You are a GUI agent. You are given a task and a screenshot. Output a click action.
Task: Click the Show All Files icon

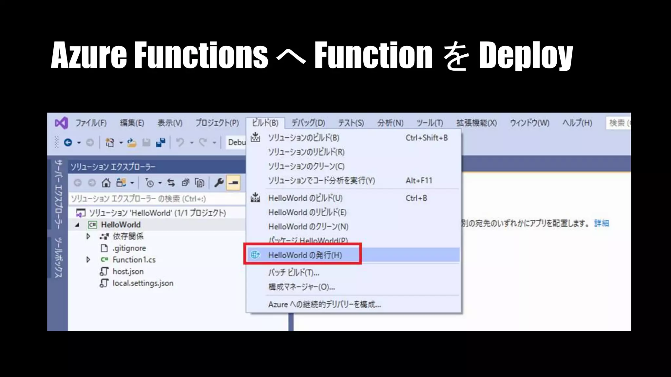[x=200, y=183]
